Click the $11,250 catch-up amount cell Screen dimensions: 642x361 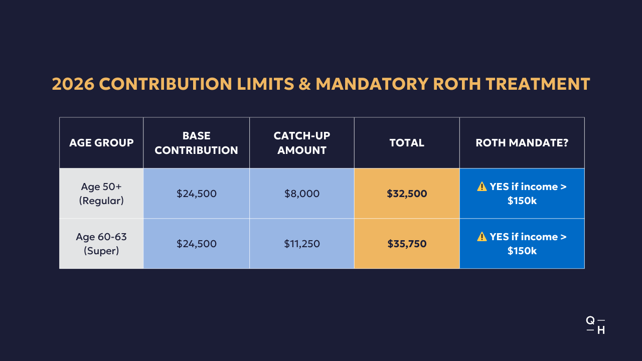302,244
